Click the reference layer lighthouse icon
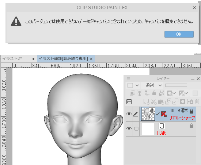This screenshot has width=201, height=165. tap(140, 93)
